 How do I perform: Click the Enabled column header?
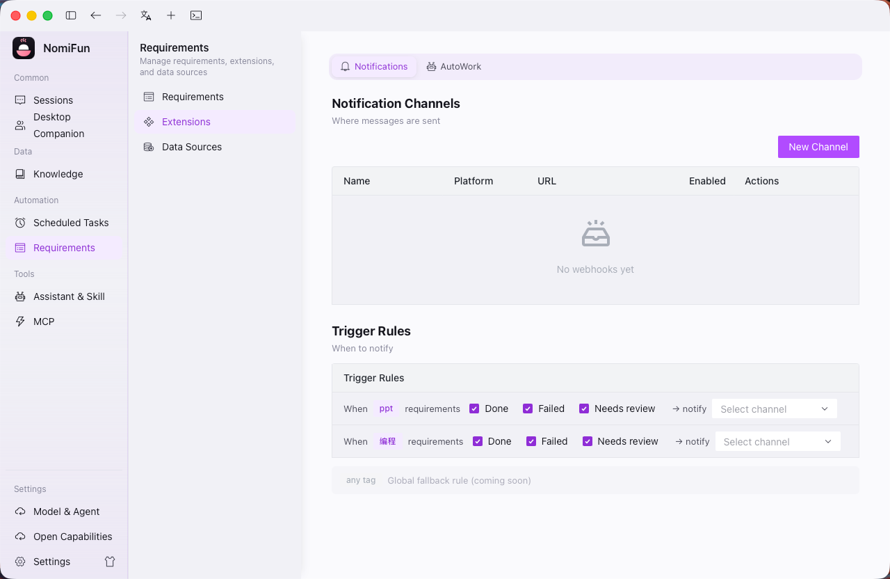coord(707,181)
